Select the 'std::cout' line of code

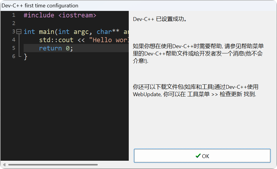point(84,40)
